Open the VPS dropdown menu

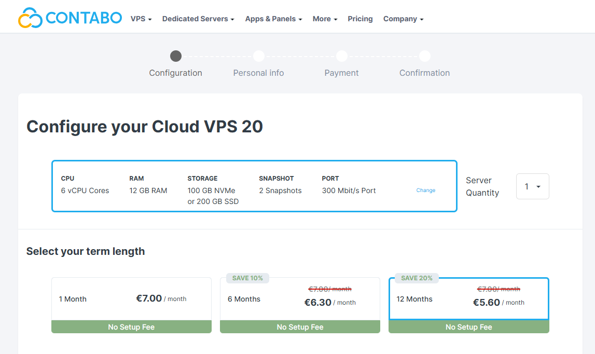click(141, 19)
